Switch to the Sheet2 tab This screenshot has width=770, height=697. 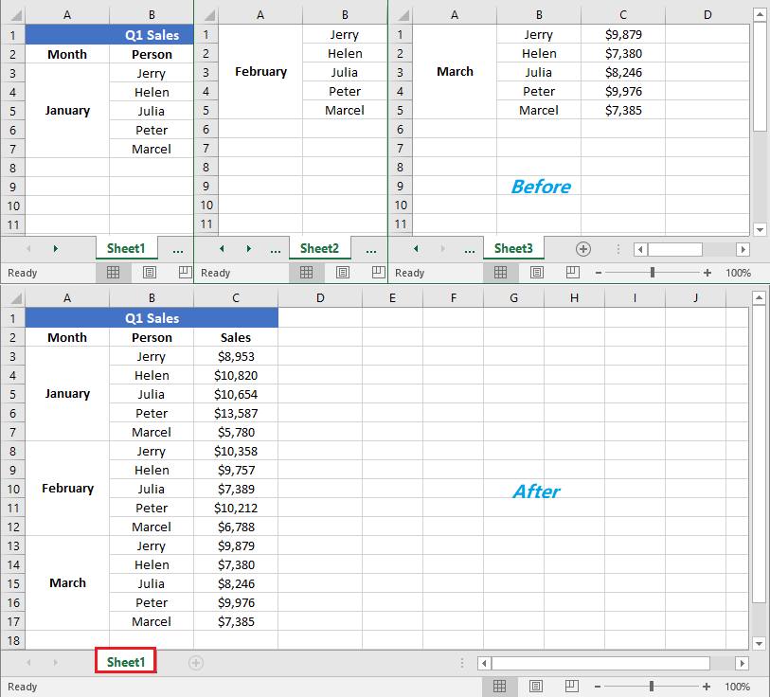[319, 248]
